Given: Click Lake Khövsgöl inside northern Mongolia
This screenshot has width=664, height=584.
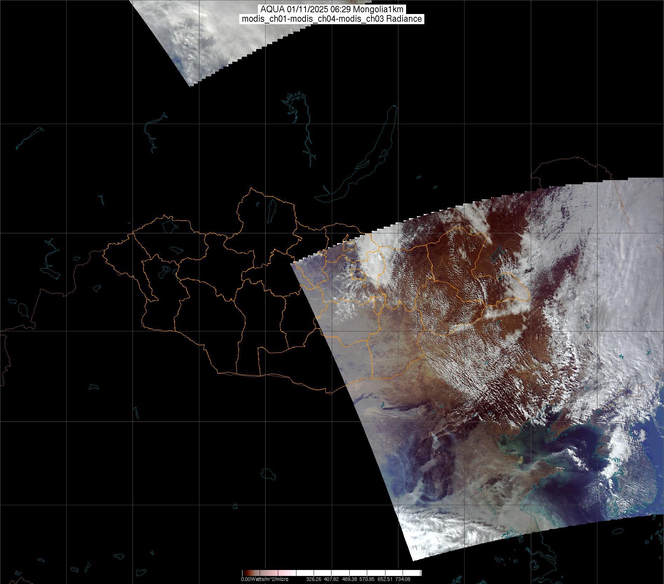Looking at the screenshot, I should 271,209.
